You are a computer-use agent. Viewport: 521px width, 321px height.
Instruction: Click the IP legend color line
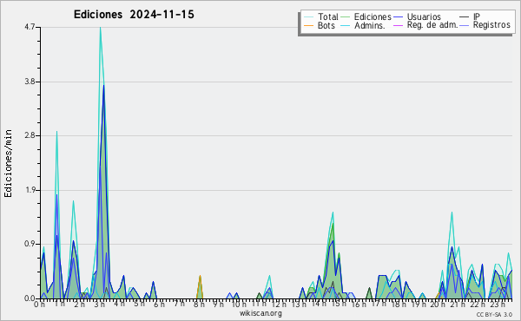(x=465, y=17)
